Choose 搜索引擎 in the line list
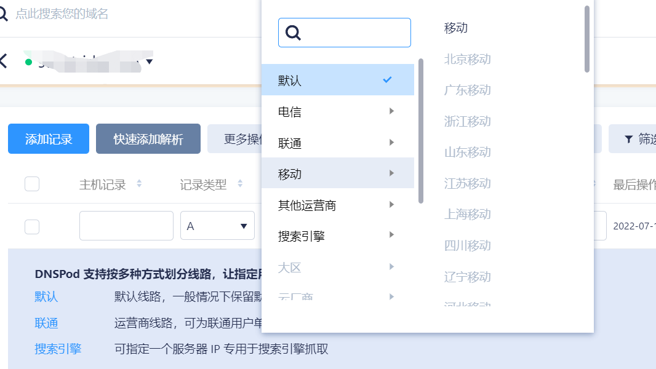Viewport: 656px width, 369px height. click(338, 236)
